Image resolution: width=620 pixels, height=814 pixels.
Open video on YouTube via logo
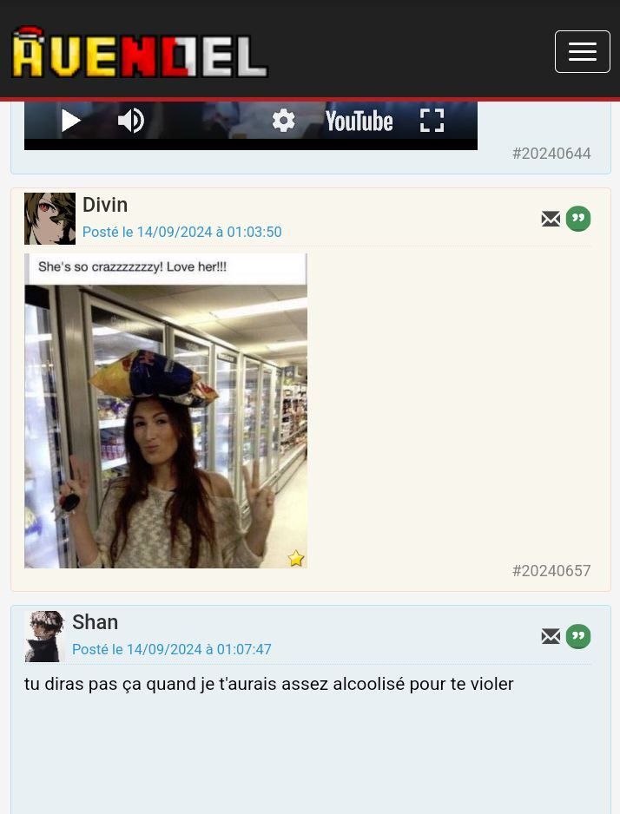[x=359, y=121]
